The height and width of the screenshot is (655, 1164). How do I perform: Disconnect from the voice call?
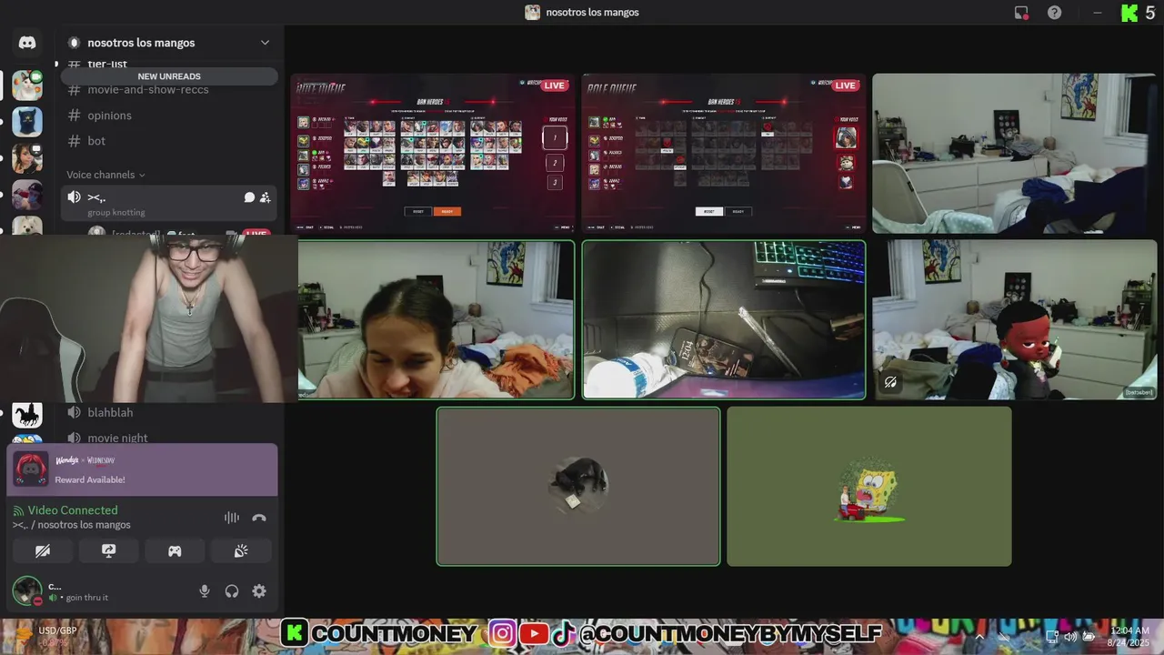click(x=259, y=518)
